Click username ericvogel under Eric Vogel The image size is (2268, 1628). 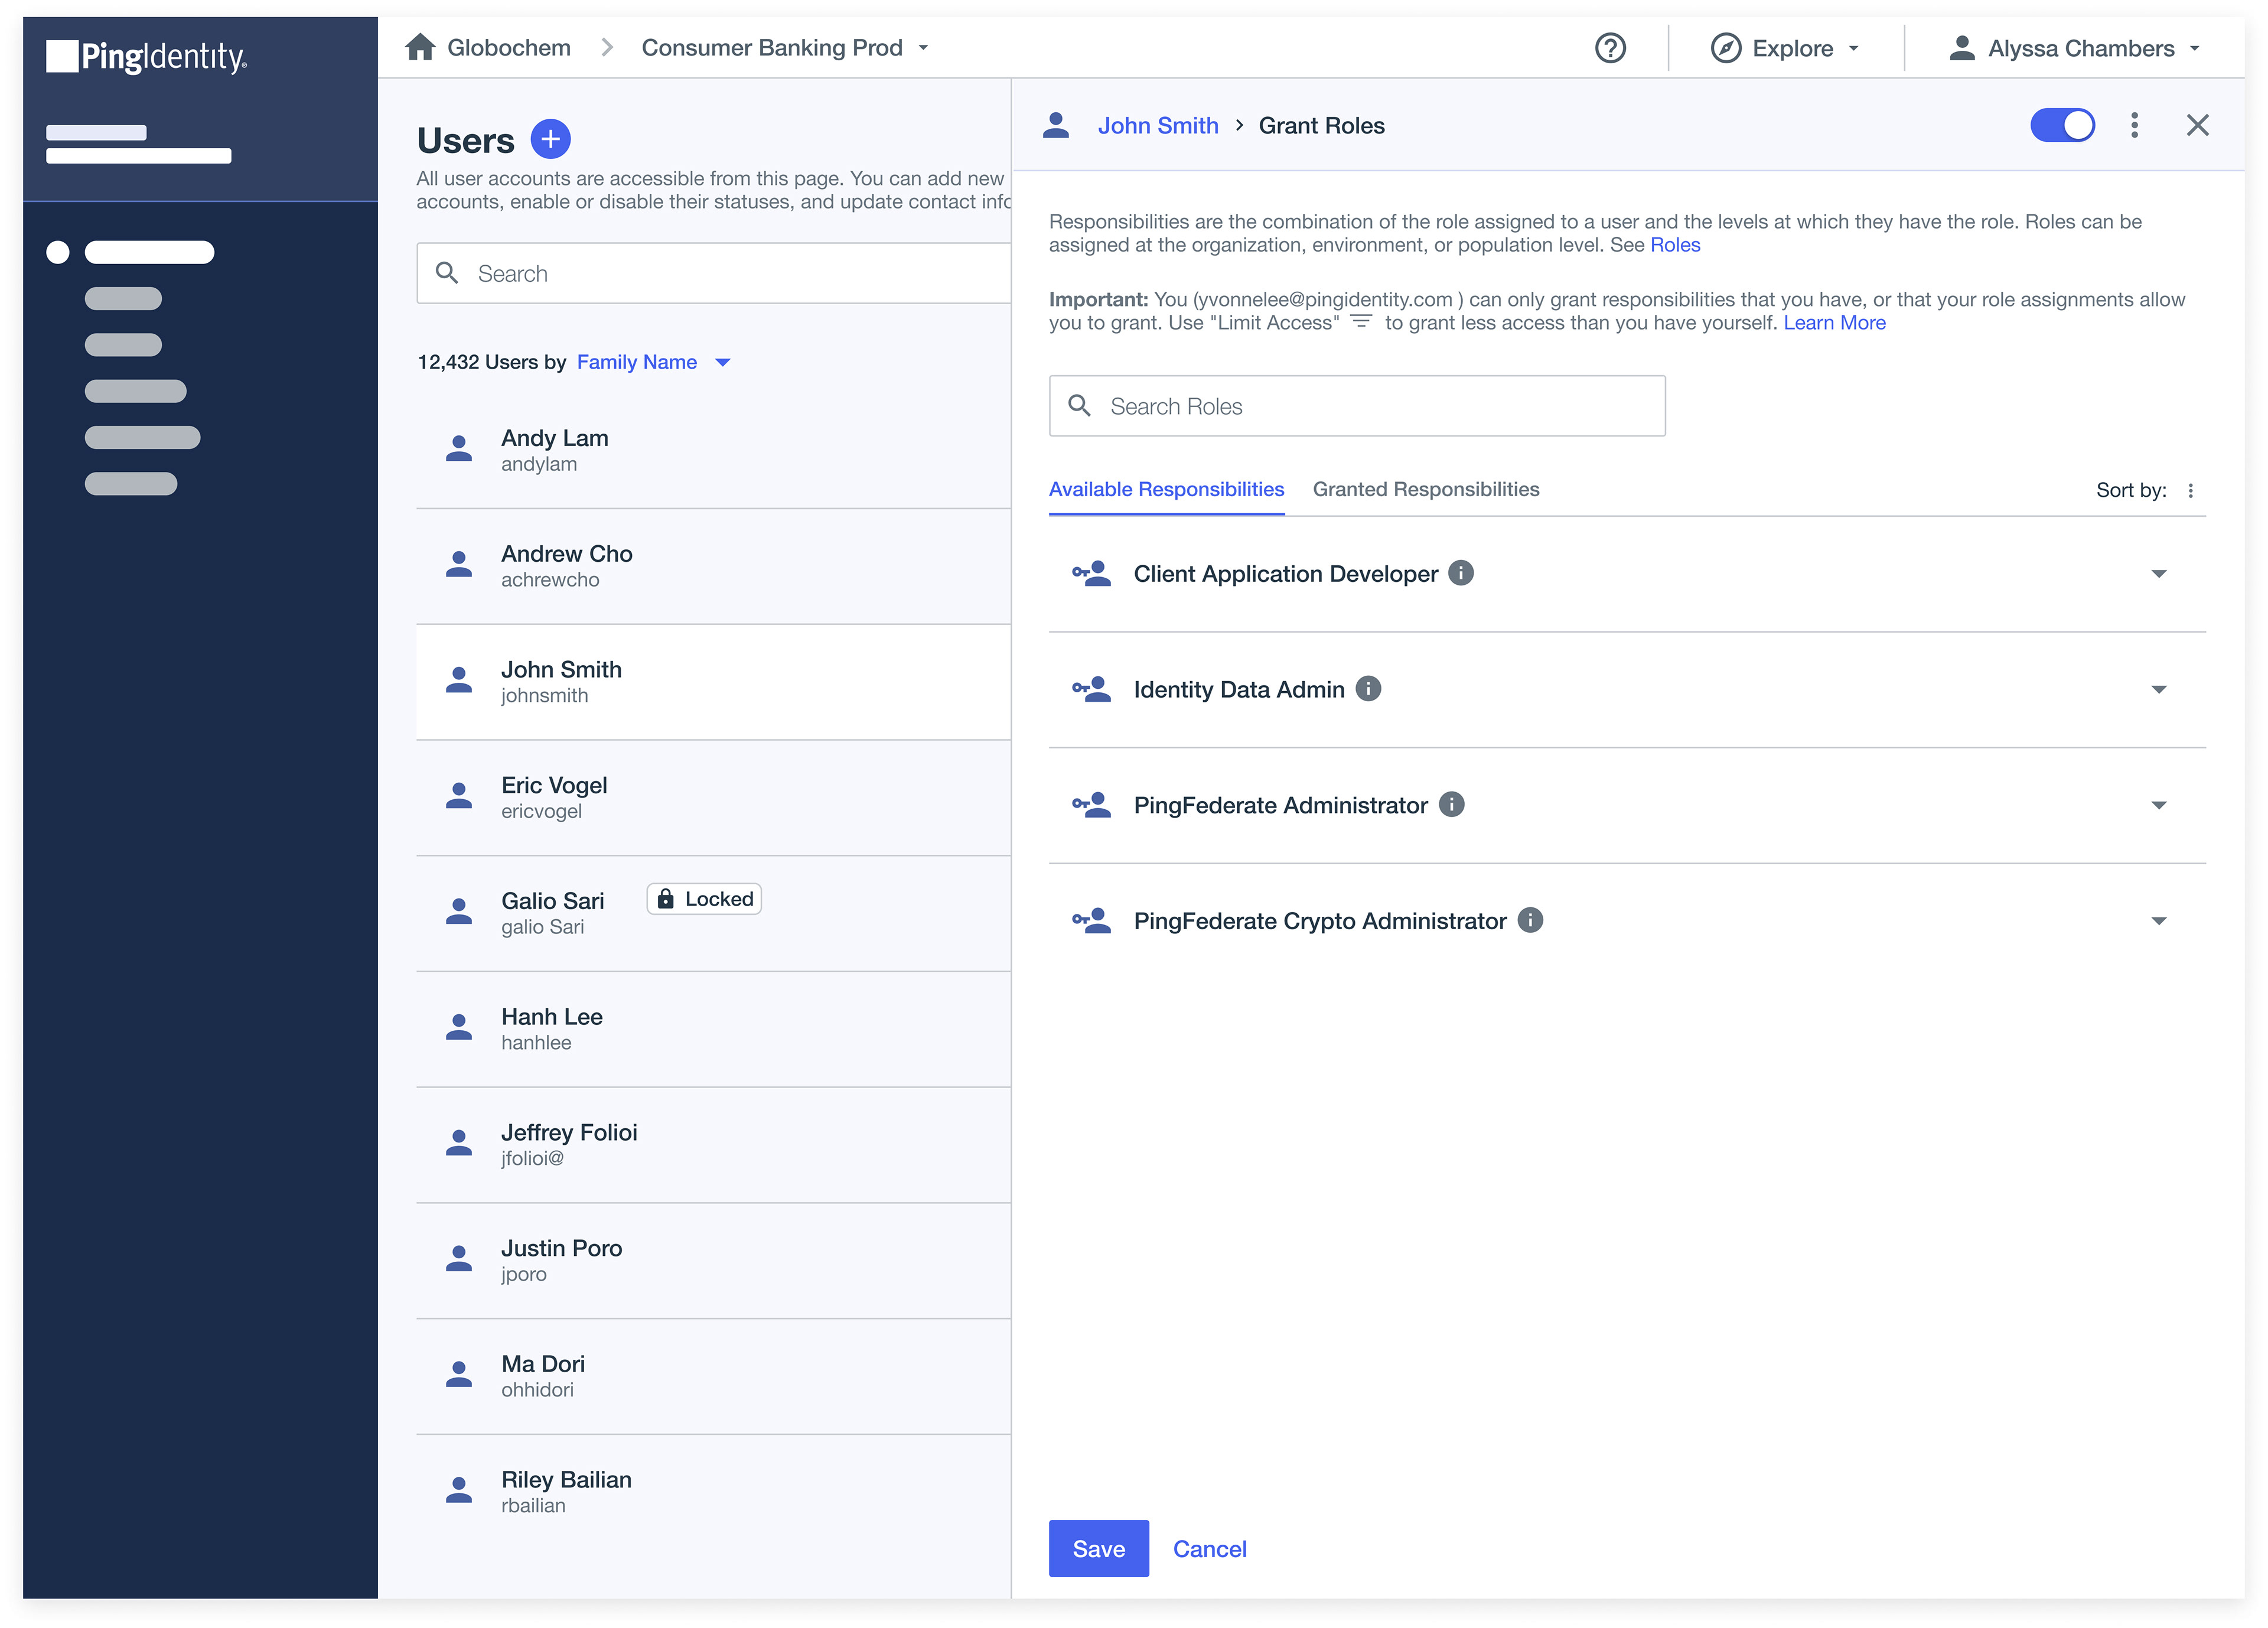(541, 811)
